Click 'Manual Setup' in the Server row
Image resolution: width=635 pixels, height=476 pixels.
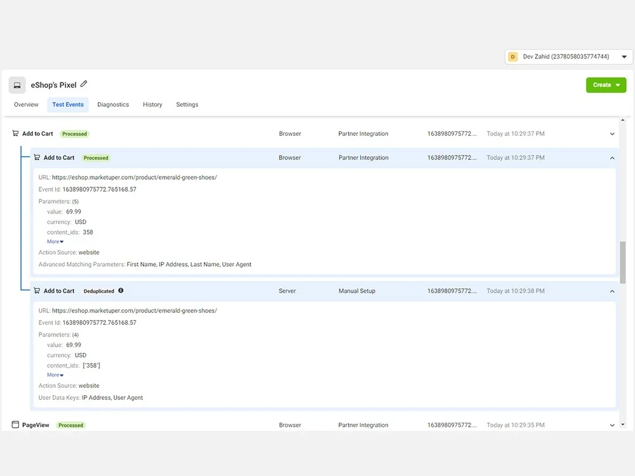click(x=357, y=291)
